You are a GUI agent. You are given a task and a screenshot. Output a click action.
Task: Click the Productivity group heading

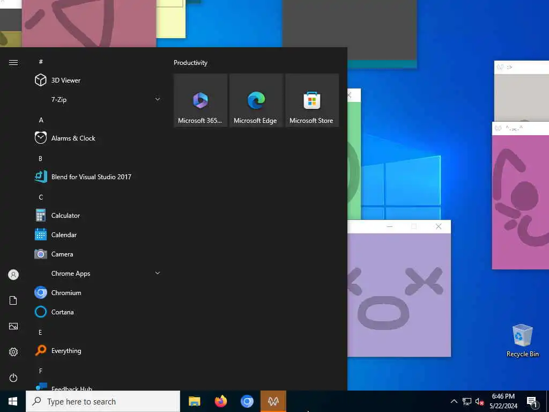click(x=190, y=63)
